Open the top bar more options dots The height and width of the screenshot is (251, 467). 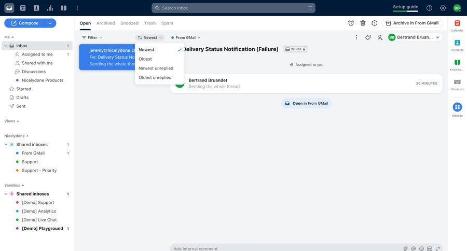(77, 8)
